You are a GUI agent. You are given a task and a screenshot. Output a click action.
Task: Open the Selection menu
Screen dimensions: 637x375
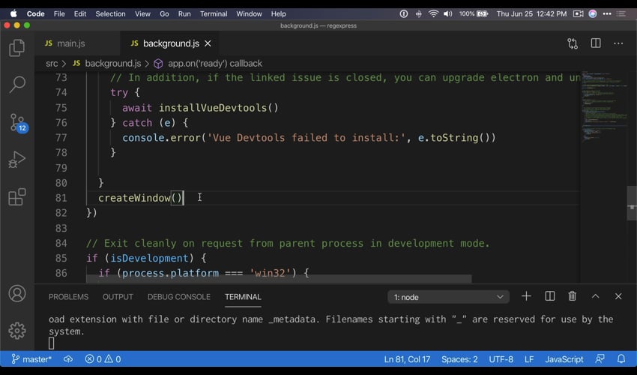point(110,13)
